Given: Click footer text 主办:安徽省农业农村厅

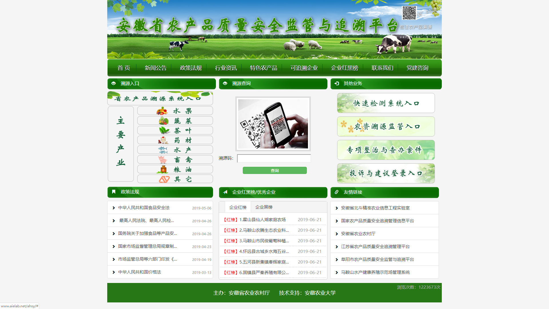Looking at the screenshot, I should 242,293.
